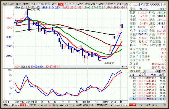
Task: Go back using arrow beside 上证指数
Action: 131,4
